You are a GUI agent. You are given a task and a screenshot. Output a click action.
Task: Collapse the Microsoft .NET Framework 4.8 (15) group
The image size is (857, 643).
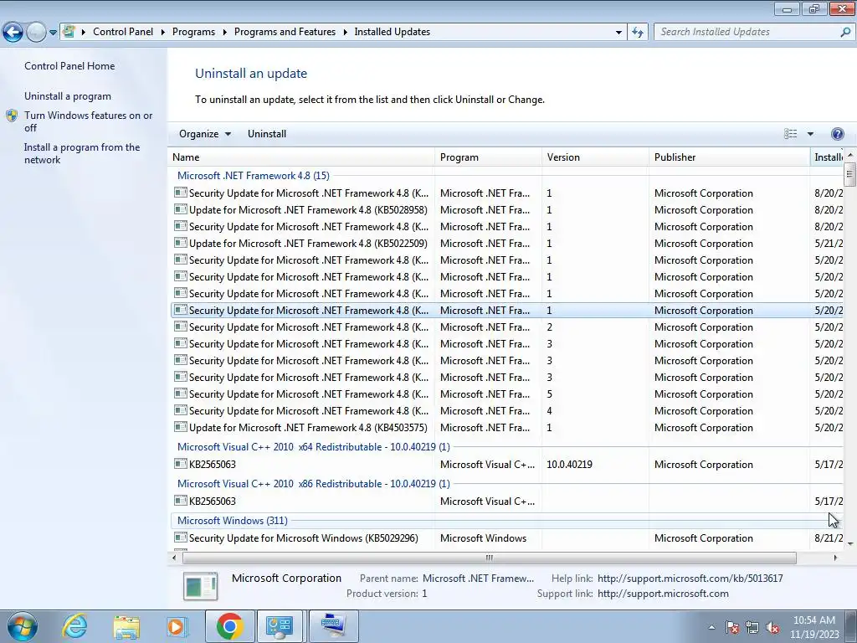point(253,176)
